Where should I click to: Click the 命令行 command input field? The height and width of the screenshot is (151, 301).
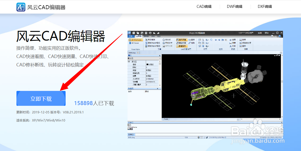tap(209, 135)
